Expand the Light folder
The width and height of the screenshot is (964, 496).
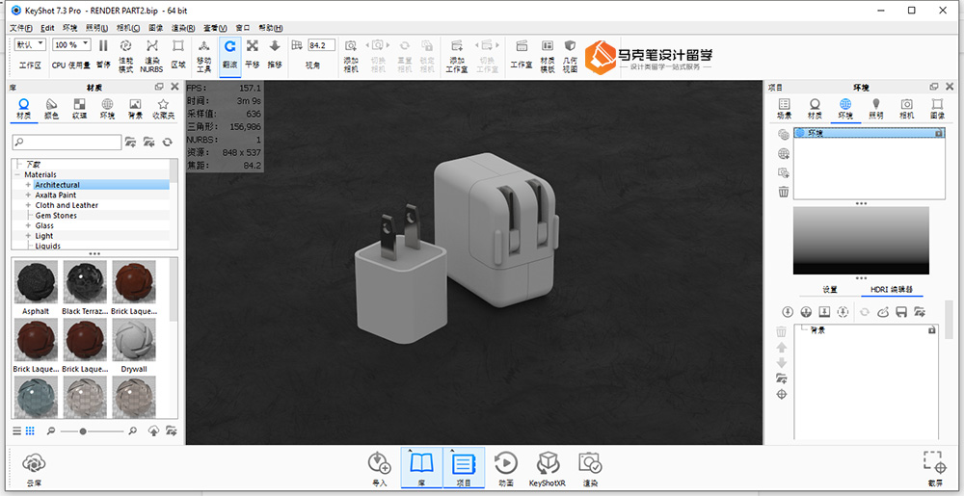coord(28,236)
